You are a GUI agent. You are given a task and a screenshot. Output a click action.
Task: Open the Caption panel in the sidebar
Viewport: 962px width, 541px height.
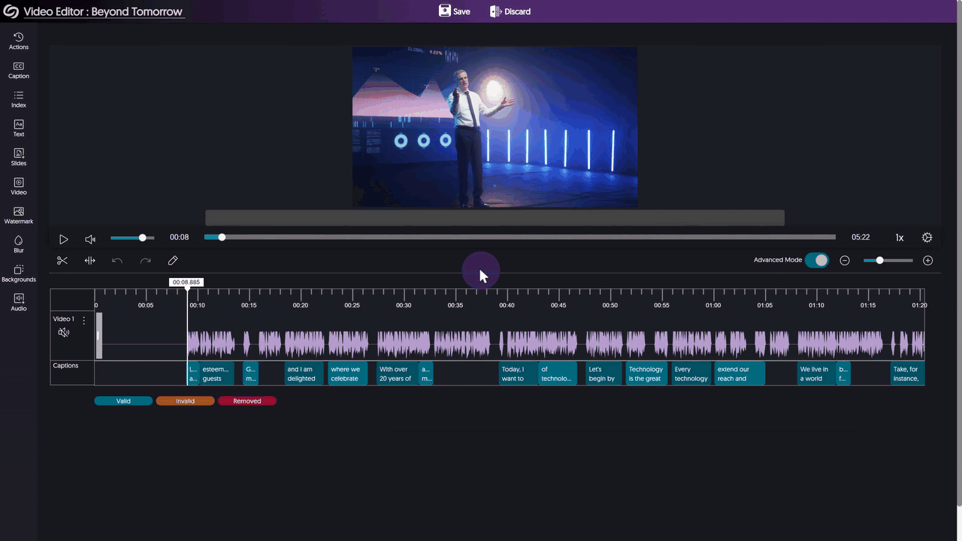[x=18, y=69]
